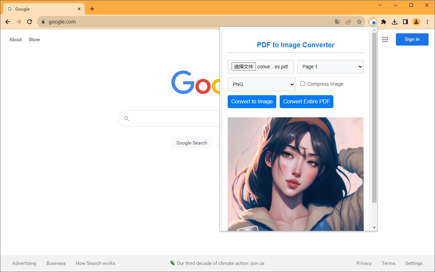
Task: Open the Page 1 selection dropdown
Action: [330, 67]
